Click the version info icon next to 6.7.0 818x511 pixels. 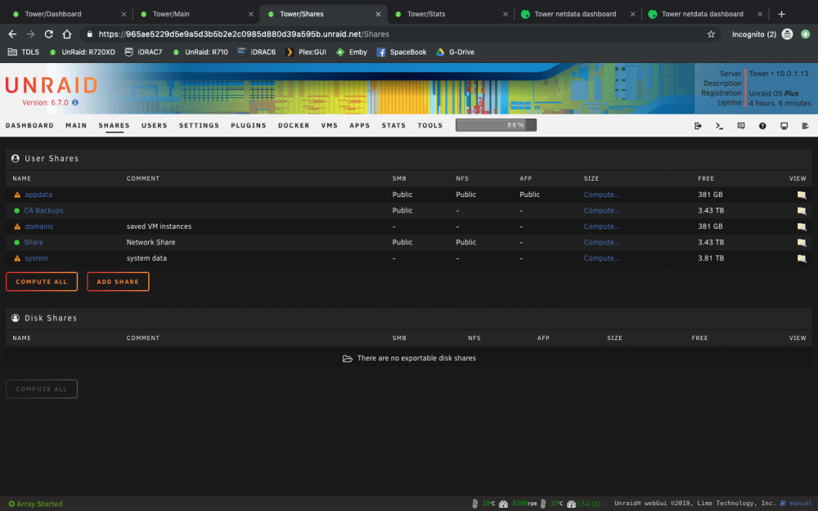[x=75, y=103]
